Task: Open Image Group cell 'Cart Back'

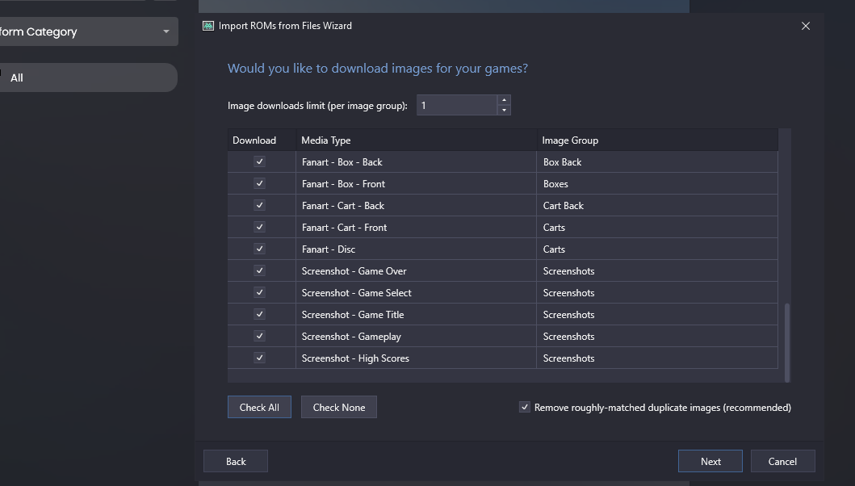Action: point(658,206)
